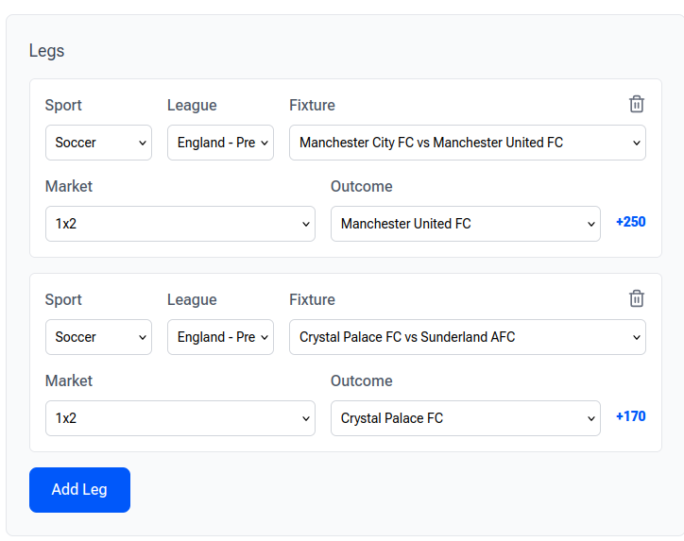Delete the Manchester City vs Manchester United leg

pyautogui.click(x=637, y=104)
